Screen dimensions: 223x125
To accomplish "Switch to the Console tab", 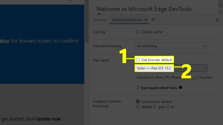I will pos(100,20).
